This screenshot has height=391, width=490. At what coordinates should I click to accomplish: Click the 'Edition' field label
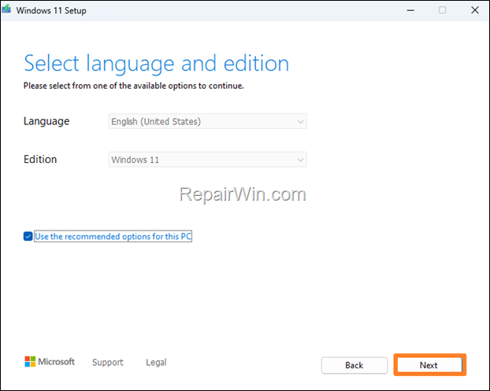(40, 159)
